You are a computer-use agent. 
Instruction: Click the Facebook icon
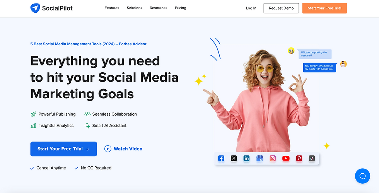point(221,159)
